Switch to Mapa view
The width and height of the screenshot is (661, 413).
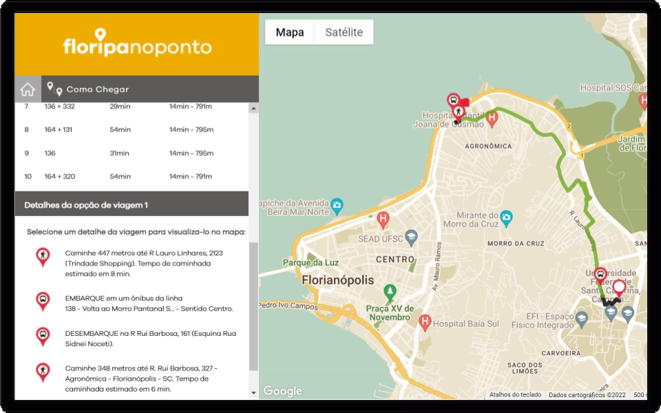(290, 32)
